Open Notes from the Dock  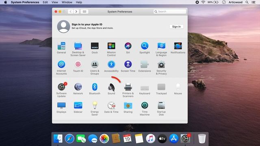click(x=139, y=139)
